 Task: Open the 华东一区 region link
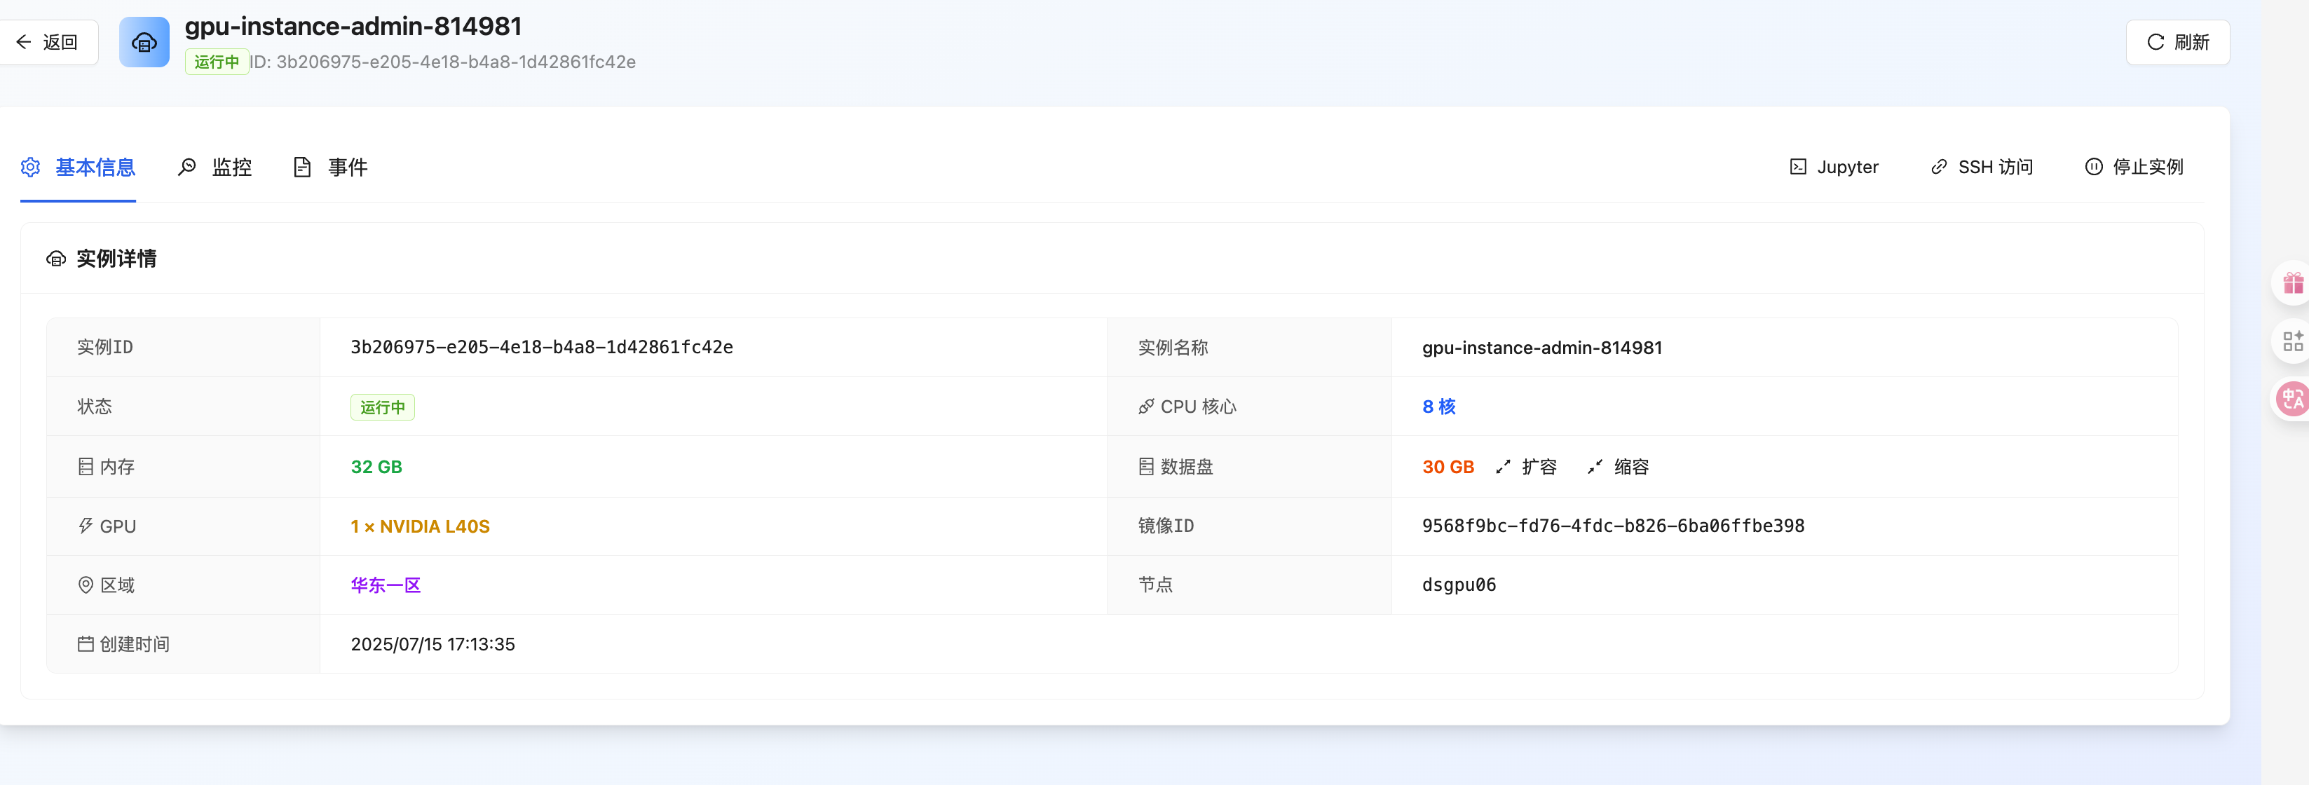385,585
